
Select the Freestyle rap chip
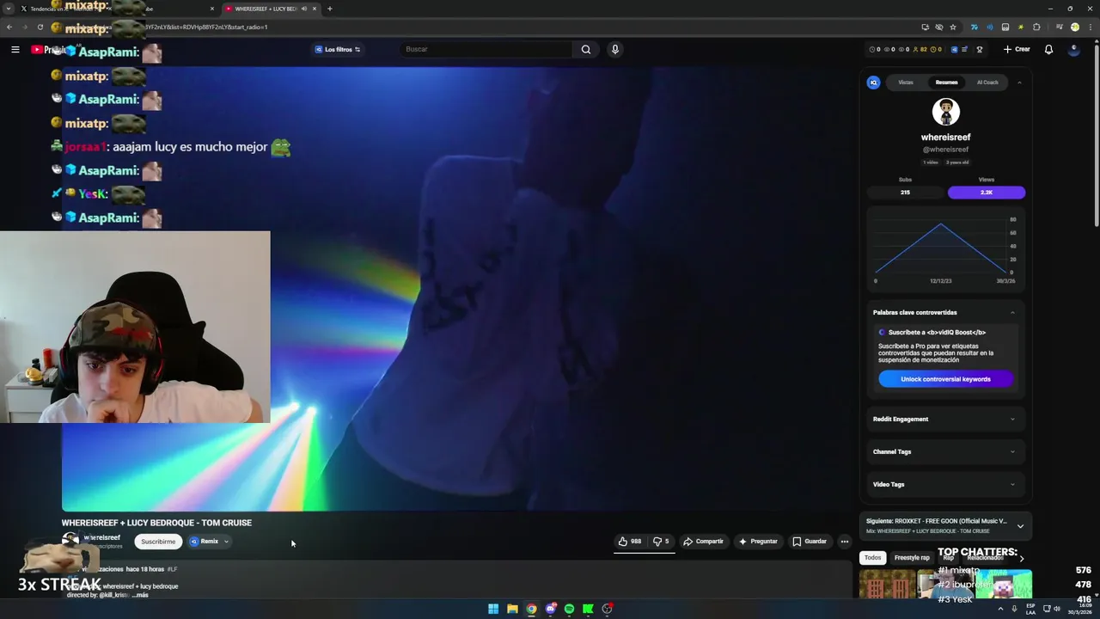pos(912,558)
